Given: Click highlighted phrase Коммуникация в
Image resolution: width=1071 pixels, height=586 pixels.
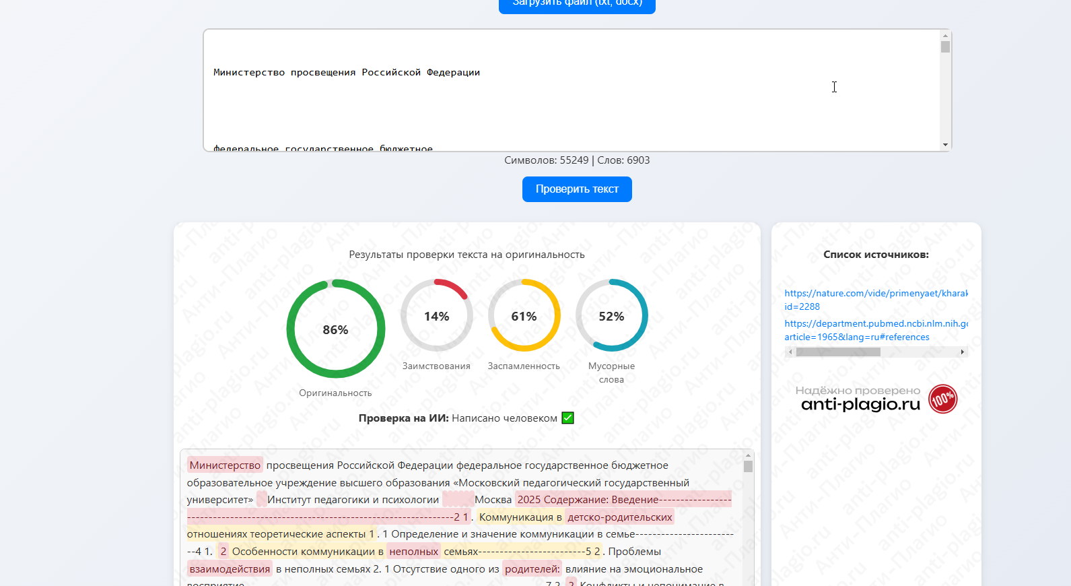Looking at the screenshot, I should pyautogui.click(x=520, y=517).
